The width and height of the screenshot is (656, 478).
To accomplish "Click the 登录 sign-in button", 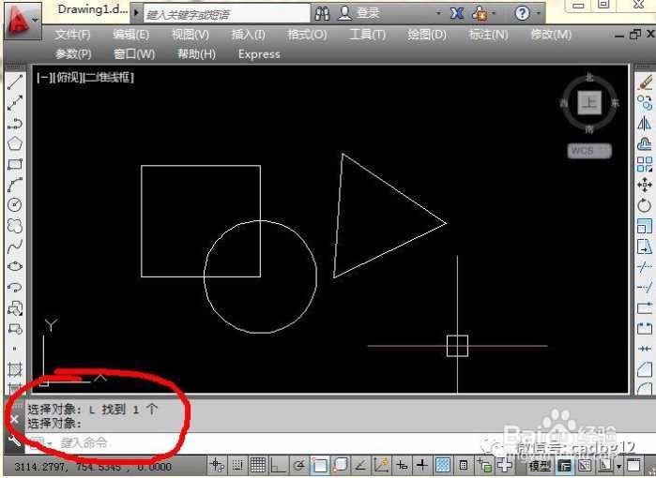I will (x=359, y=13).
